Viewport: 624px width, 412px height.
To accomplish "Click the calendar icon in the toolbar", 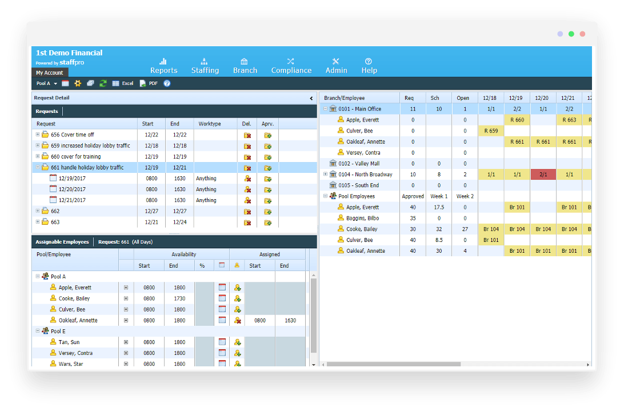I will click(x=65, y=83).
